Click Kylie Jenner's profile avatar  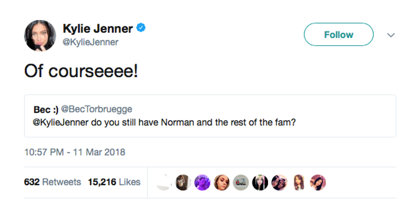40,35
